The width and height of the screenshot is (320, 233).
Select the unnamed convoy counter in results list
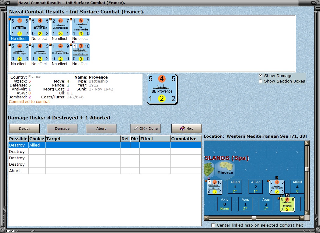click(x=81, y=52)
